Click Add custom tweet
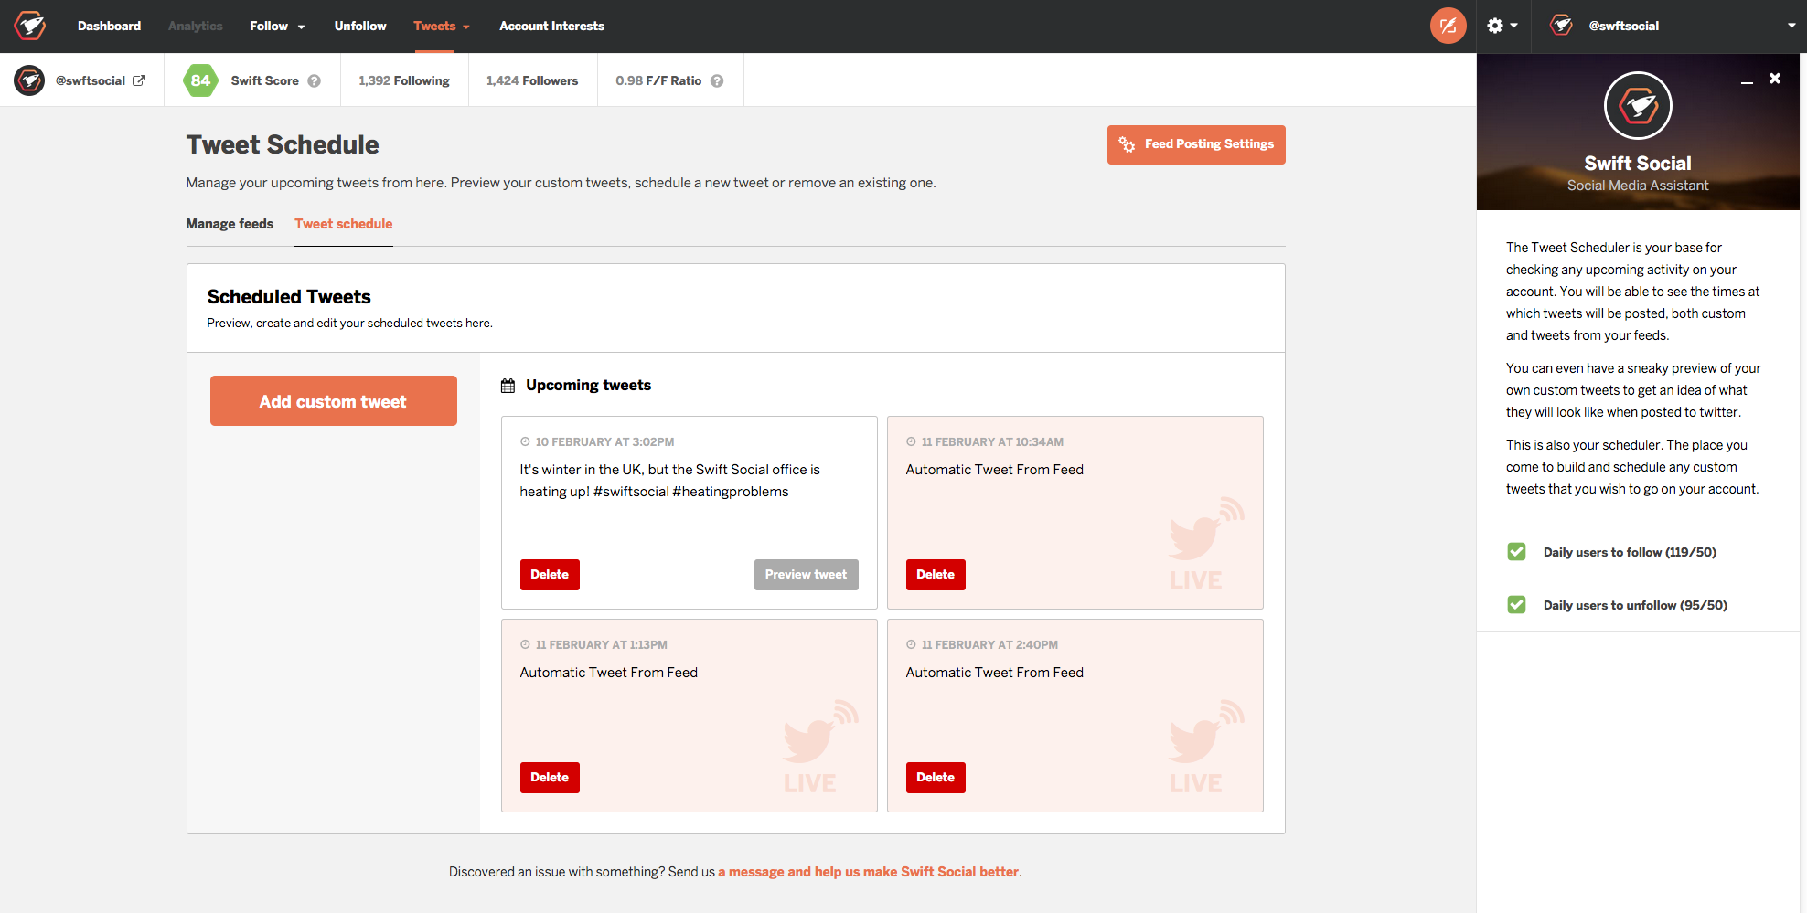Screen dimensions: 1807x913 click(x=333, y=400)
